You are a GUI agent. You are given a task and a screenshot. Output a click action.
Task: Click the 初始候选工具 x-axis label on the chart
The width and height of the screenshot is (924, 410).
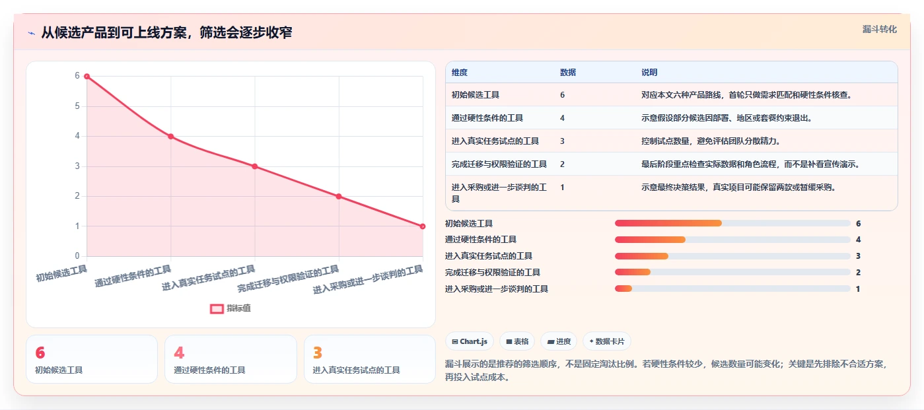pyautogui.click(x=61, y=274)
